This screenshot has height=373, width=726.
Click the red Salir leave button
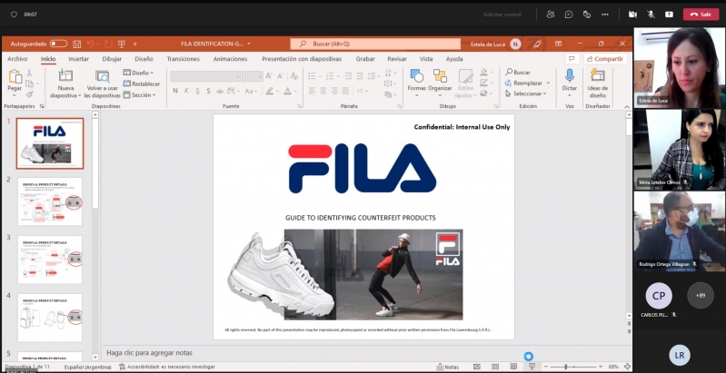pos(701,15)
